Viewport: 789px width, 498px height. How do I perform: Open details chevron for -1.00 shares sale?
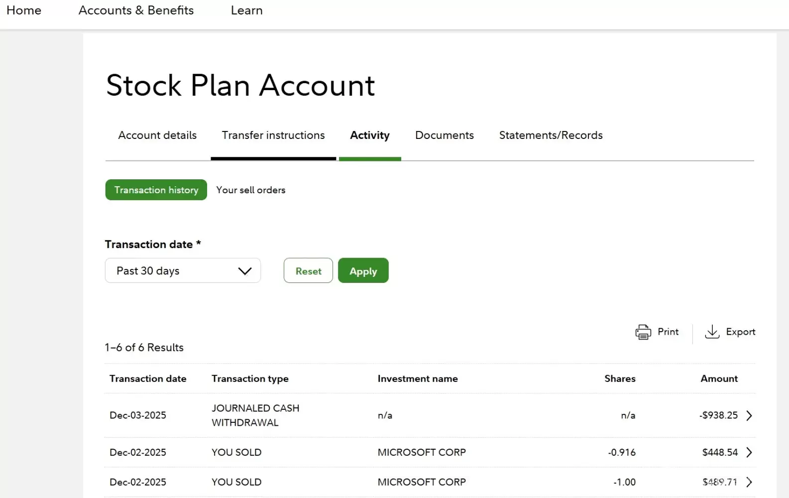pos(749,482)
